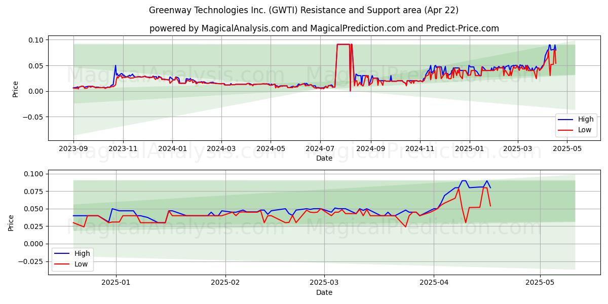
Task: Click the '0.10' price tick on top chart
Action: click(37, 40)
